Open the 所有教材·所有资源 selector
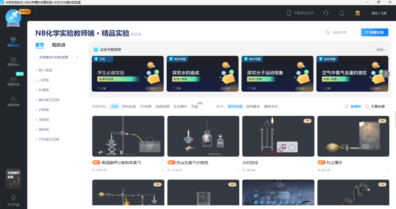The width and height of the screenshot is (396, 209). 58,57
